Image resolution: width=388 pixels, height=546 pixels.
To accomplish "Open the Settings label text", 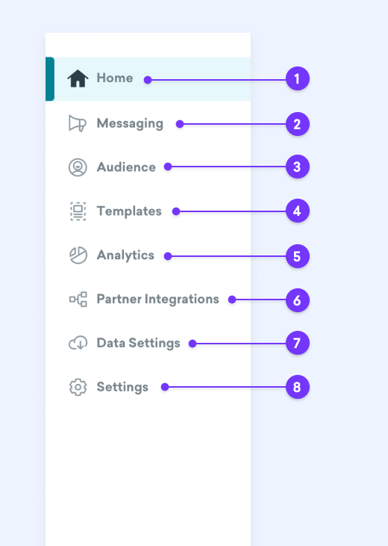I will click(x=122, y=387).
